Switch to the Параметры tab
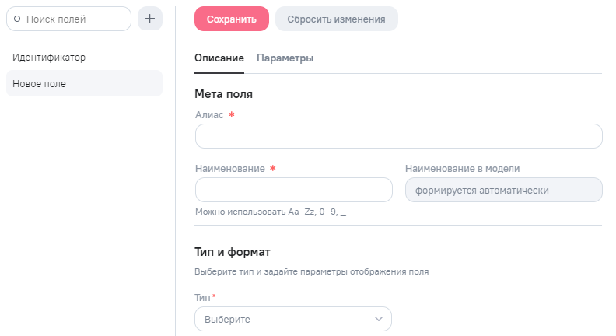Image resolution: width=616 pixels, height=336 pixels. tap(285, 58)
